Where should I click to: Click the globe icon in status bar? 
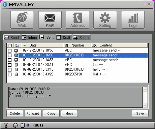click(x=15, y=125)
